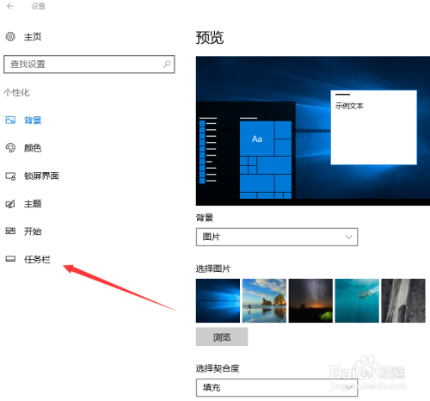Open the 锁屏界面 sidebar page
This screenshot has width=430, height=401.
(41, 176)
